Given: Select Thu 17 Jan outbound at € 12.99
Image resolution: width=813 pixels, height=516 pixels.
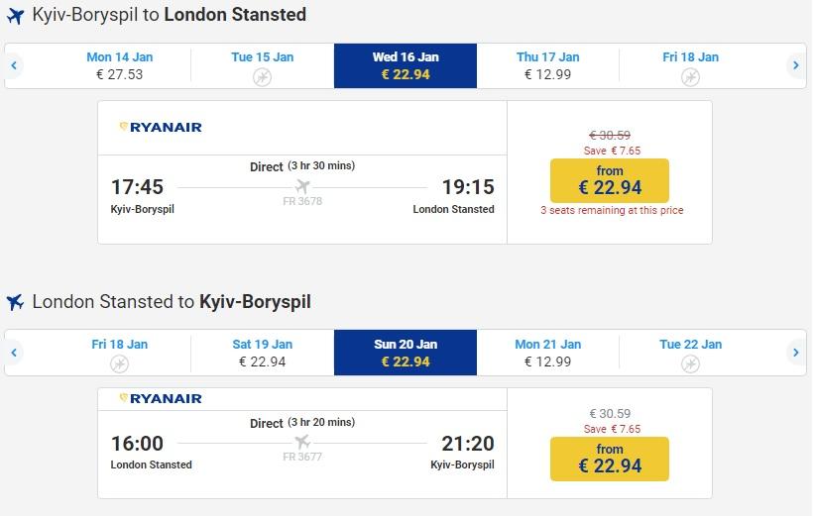Looking at the screenshot, I should click(x=547, y=65).
